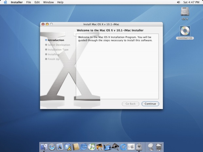Screen dimensions: 203x152
Task: Open the @ website spring icon in dock
Action: 151,147
